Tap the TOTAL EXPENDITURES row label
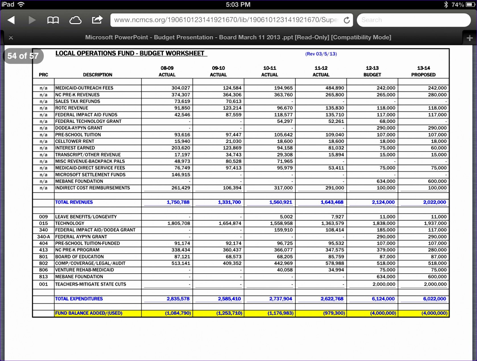Screen dimensions: 477x361 click(x=79, y=299)
